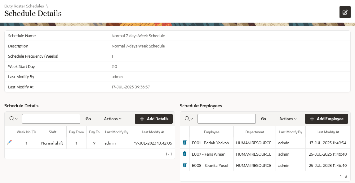Viewport: 355px width, 183px height.
Task: Go back to Duty Roster Schedules breadcrumb
Action: pos(24,6)
